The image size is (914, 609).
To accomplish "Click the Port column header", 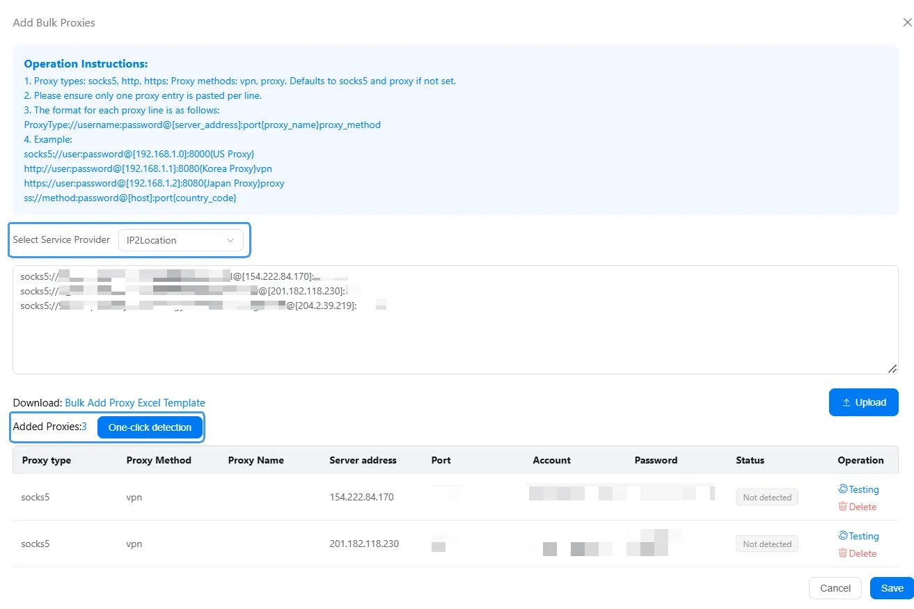I will pyautogui.click(x=441, y=460).
